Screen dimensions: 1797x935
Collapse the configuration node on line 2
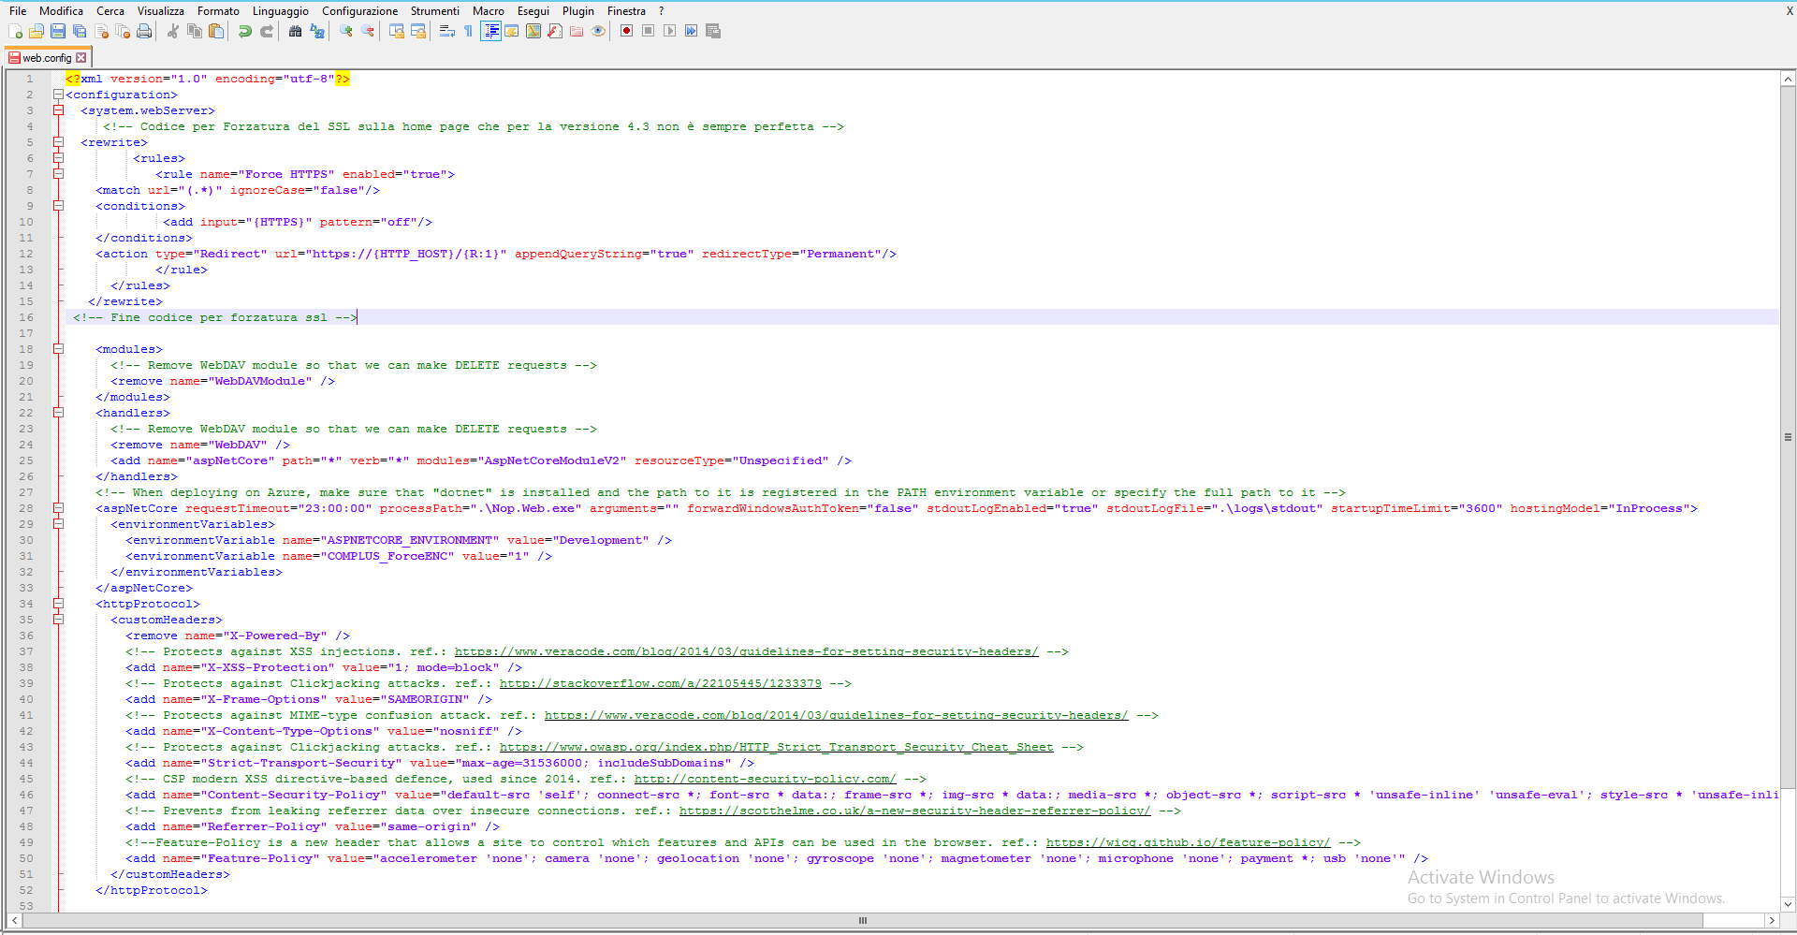[x=58, y=95]
